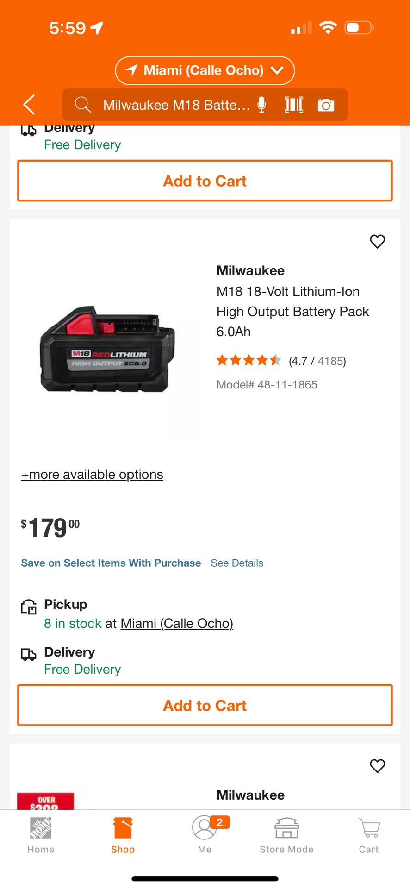The height and width of the screenshot is (889, 410).
Task: Open the barcode scanner
Action: tap(294, 105)
